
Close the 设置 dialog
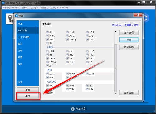[x=138, y=15]
